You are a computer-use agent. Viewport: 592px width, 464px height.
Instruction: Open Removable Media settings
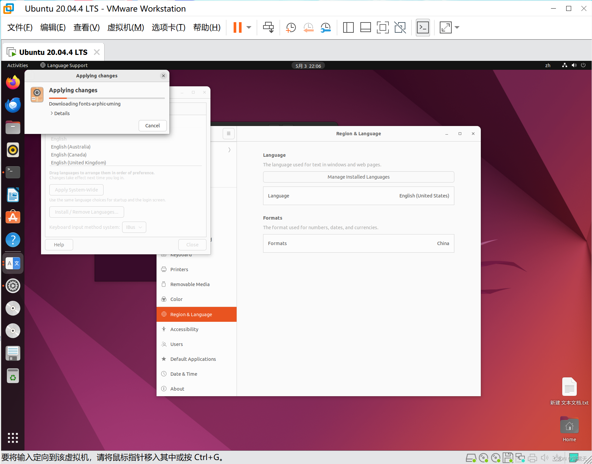click(x=197, y=284)
